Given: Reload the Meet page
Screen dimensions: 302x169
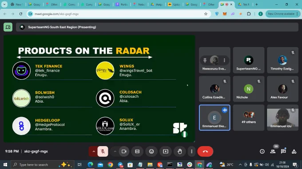Looking at the screenshot, I should 21,14.
